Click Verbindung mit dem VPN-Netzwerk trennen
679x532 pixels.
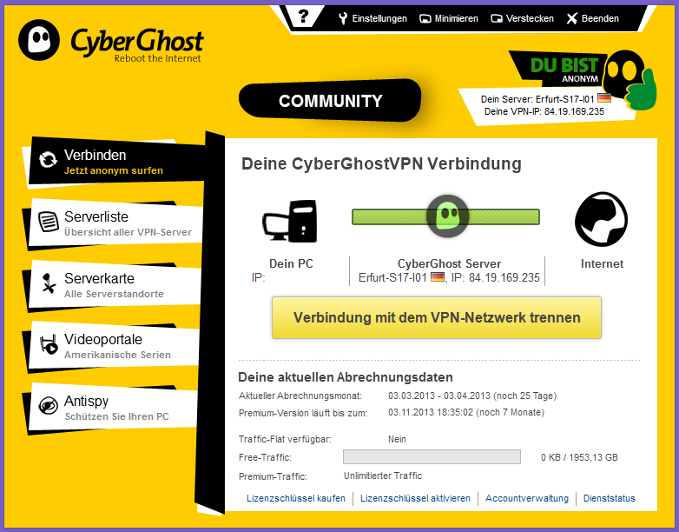[437, 317]
